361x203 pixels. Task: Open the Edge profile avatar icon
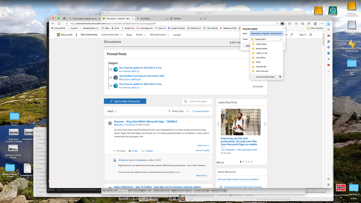[315, 23]
